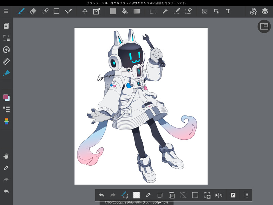The width and height of the screenshot is (273, 205).
Task: Select the rectangle shape tool
Action: point(56,11)
